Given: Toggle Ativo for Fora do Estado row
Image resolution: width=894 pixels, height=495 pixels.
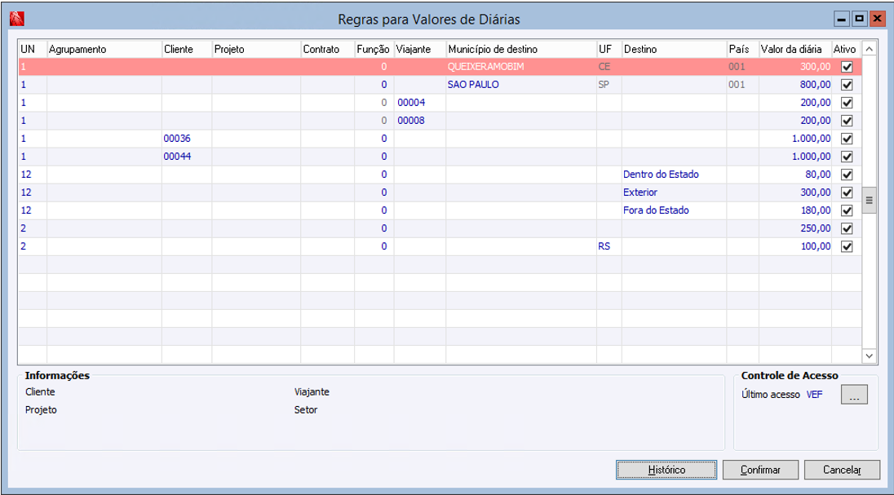Looking at the screenshot, I should (x=847, y=210).
